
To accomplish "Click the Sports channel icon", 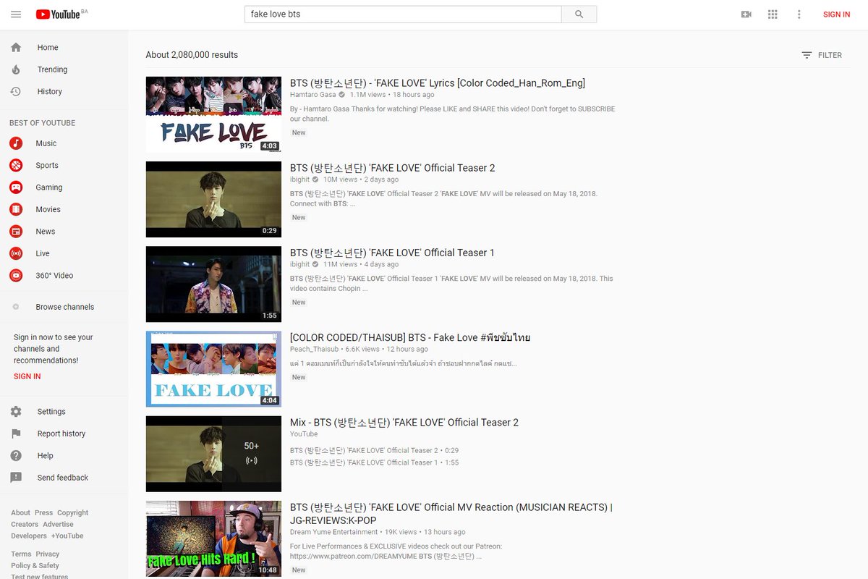I will click(16, 165).
